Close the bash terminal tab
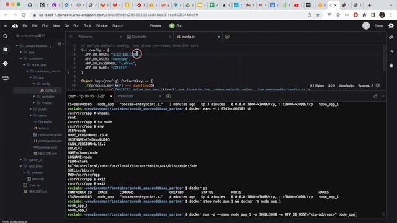 [111, 97]
